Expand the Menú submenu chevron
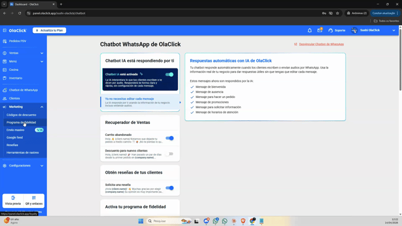This screenshot has width=402, height=226. coord(42,61)
